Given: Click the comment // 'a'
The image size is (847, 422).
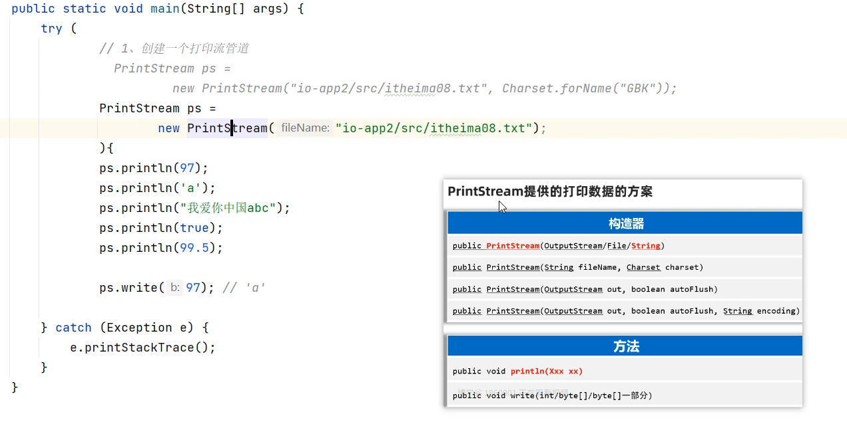Looking at the screenshot, I should 244,288.
